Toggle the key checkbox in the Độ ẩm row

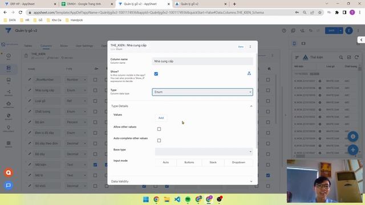click(x=95, y=122)
